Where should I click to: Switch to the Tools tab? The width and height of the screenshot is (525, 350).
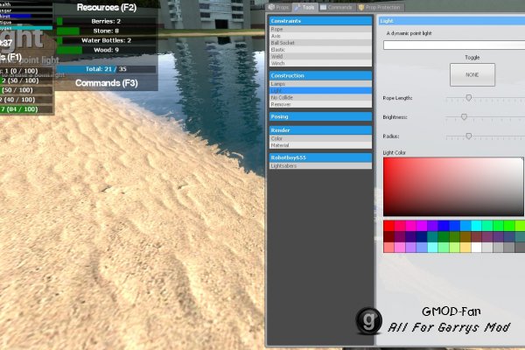304,7
